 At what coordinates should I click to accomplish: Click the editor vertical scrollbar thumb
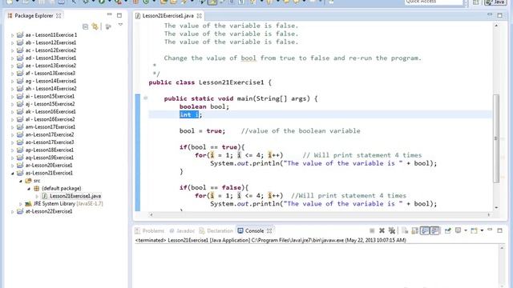tap(496, 138)
